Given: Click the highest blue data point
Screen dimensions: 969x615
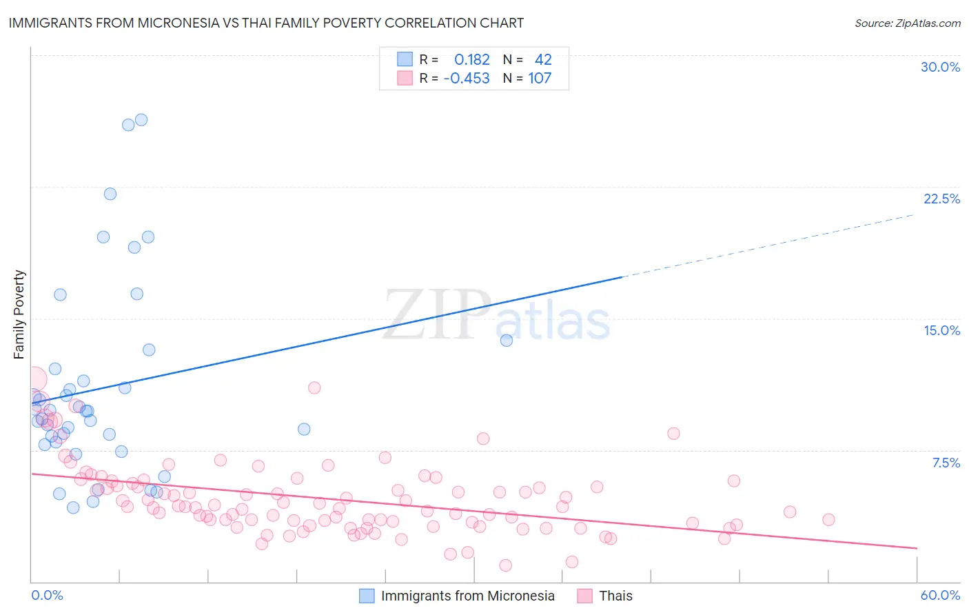Looking at the screenshot, I should point(141,119).
